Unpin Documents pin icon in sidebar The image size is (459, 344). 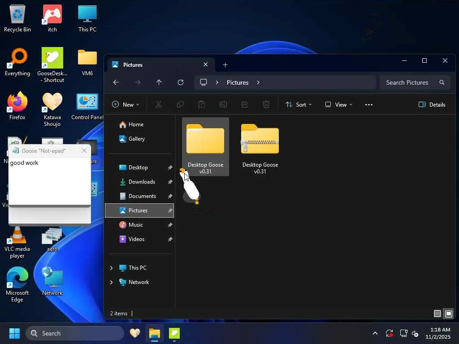(x=170, y=196)
